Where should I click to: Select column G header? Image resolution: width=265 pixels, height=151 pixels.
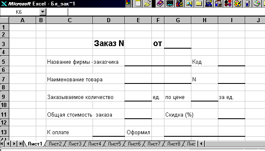[178, 20]
